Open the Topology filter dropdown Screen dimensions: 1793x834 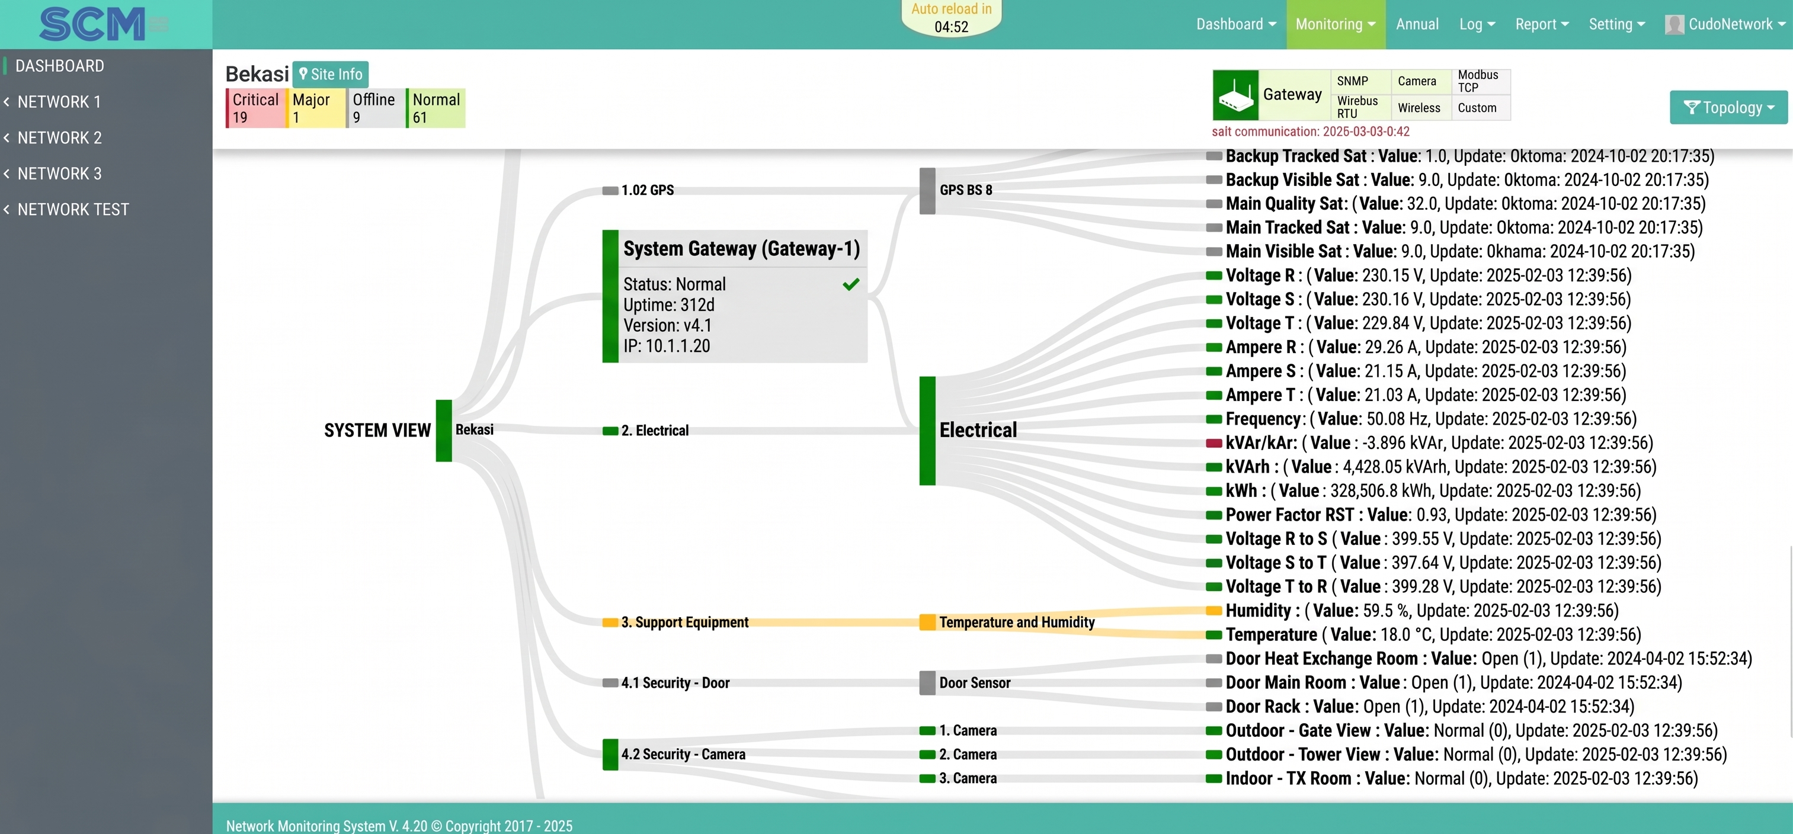pos(1728,107)
